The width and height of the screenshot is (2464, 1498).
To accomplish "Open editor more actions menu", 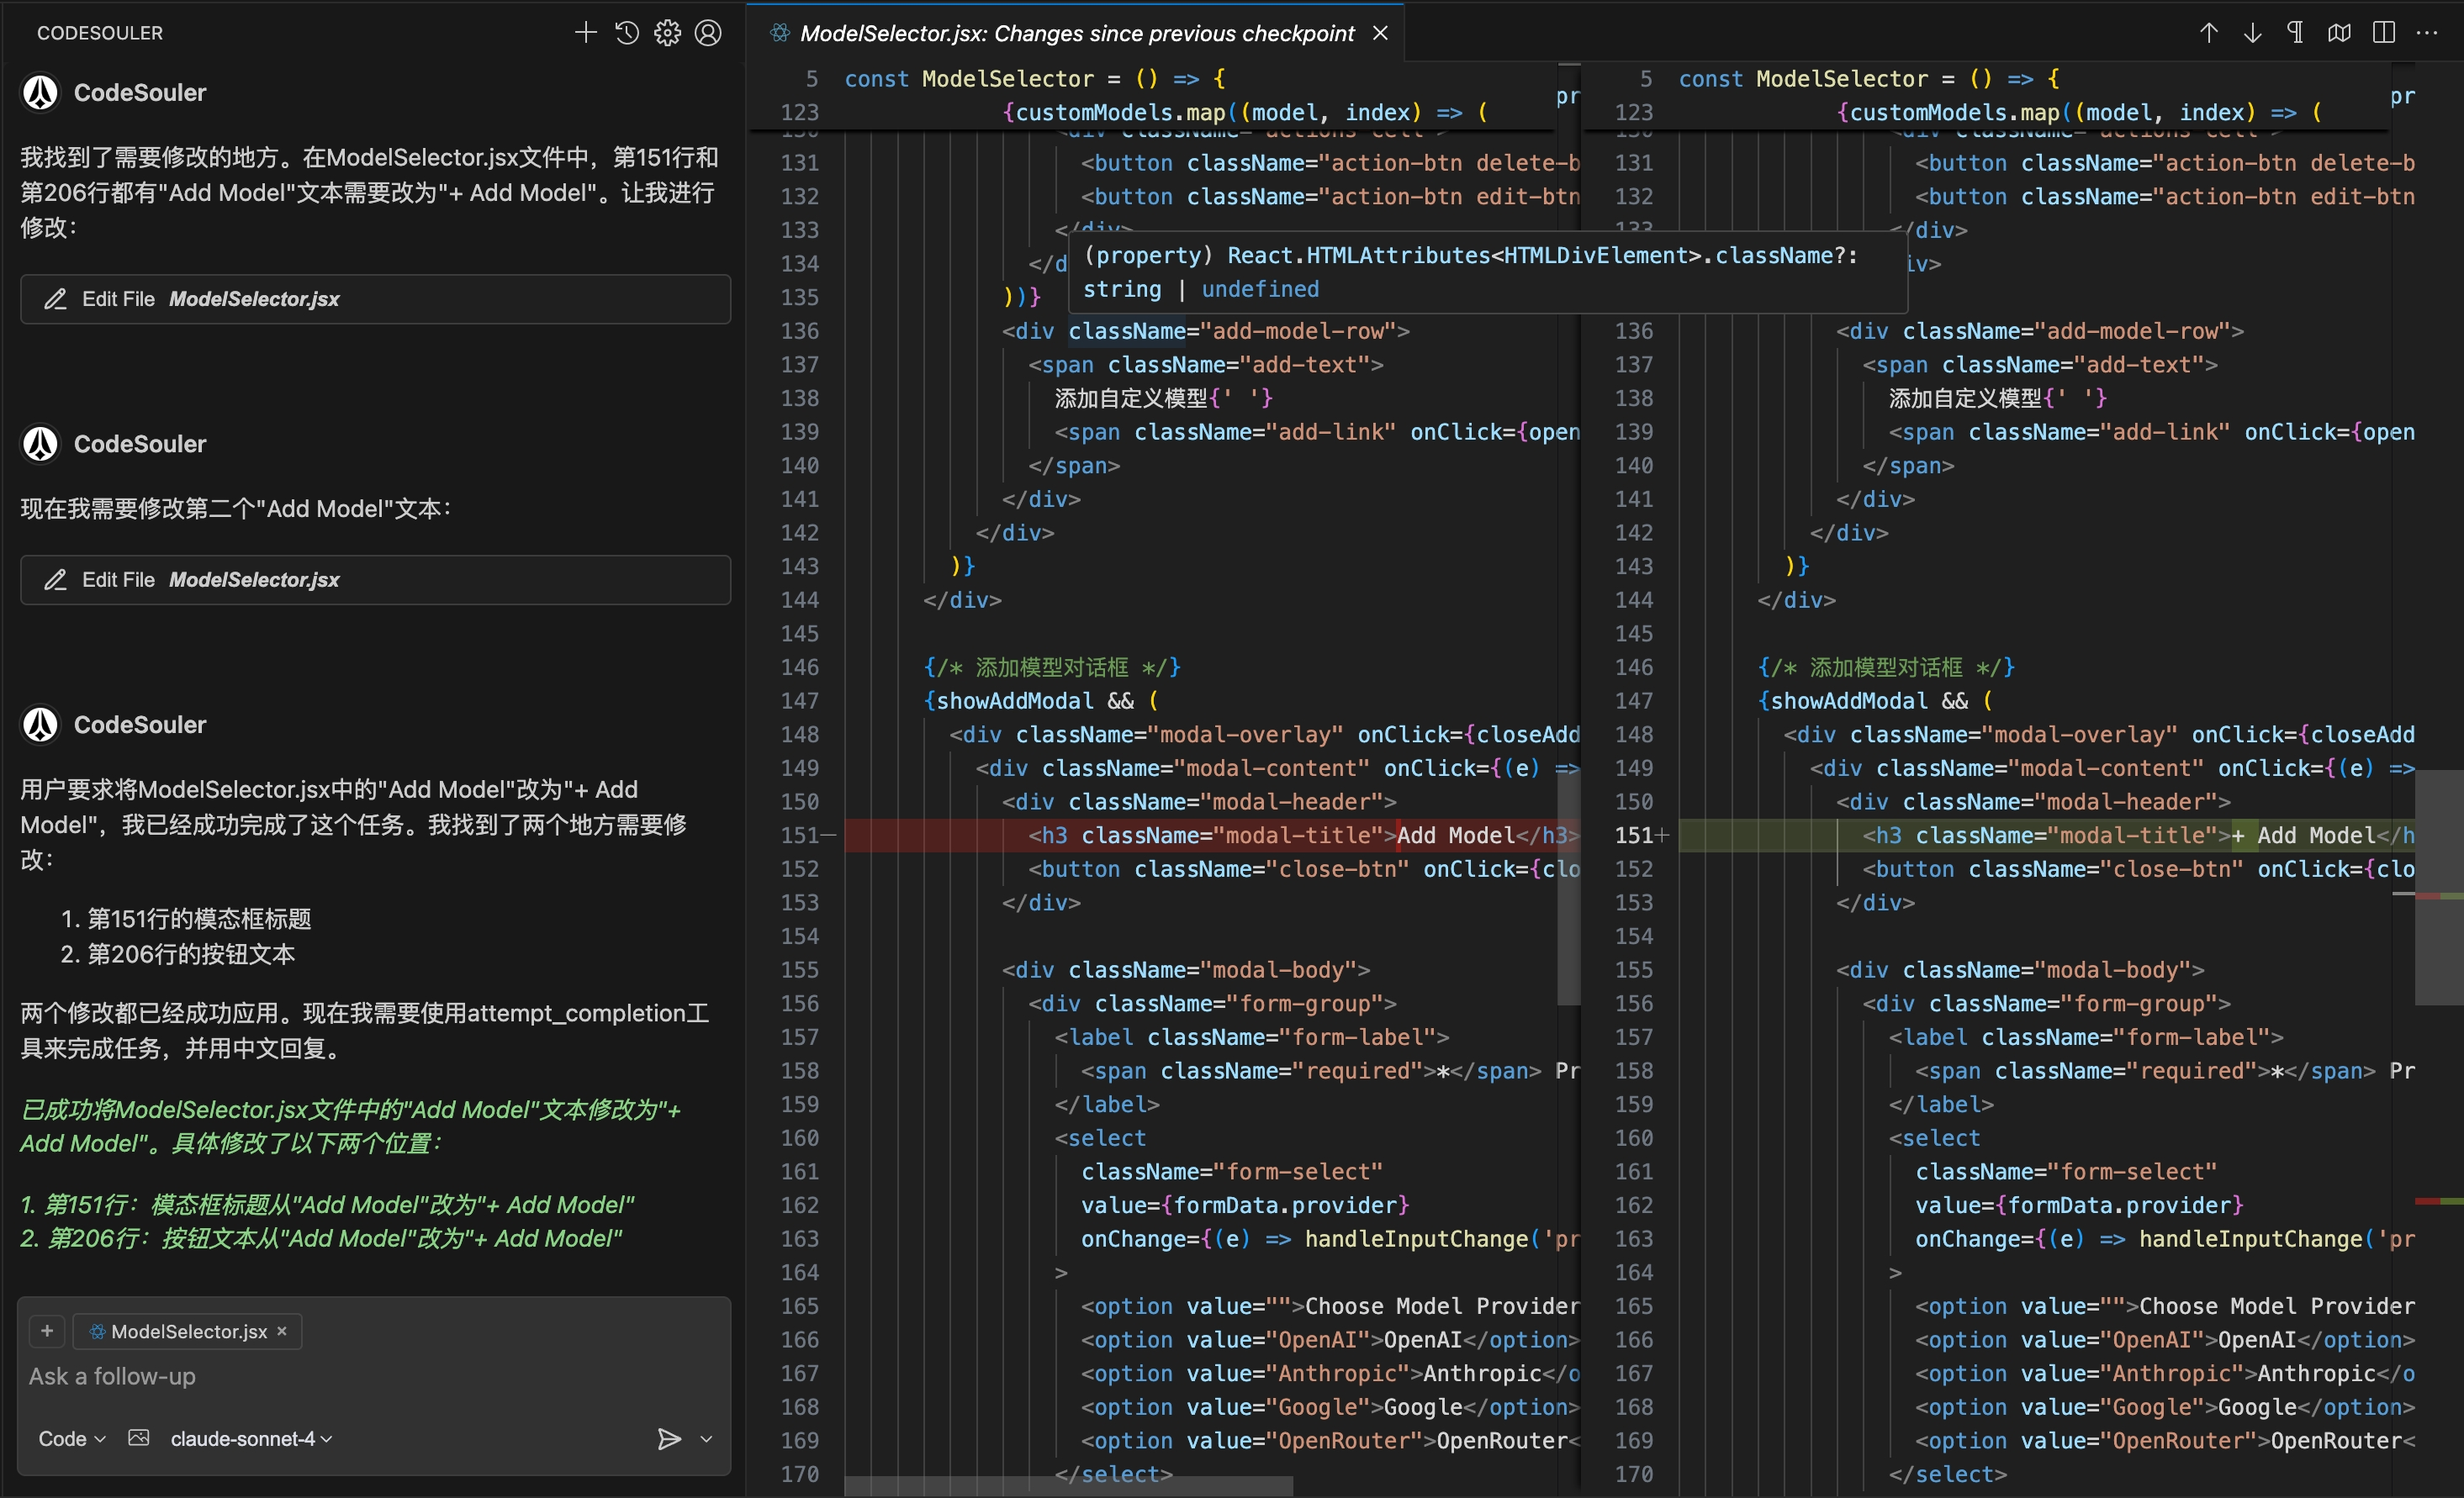I will tap(2427, 33).
